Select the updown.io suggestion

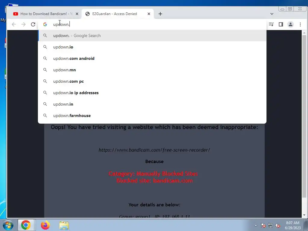point(152,47)
